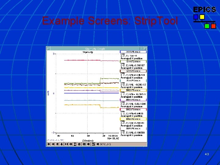Image resolution: width=220 pixels, height=165 pixels.
Task: Click the value text VAL-0.755187
Action: pos(137,65)
